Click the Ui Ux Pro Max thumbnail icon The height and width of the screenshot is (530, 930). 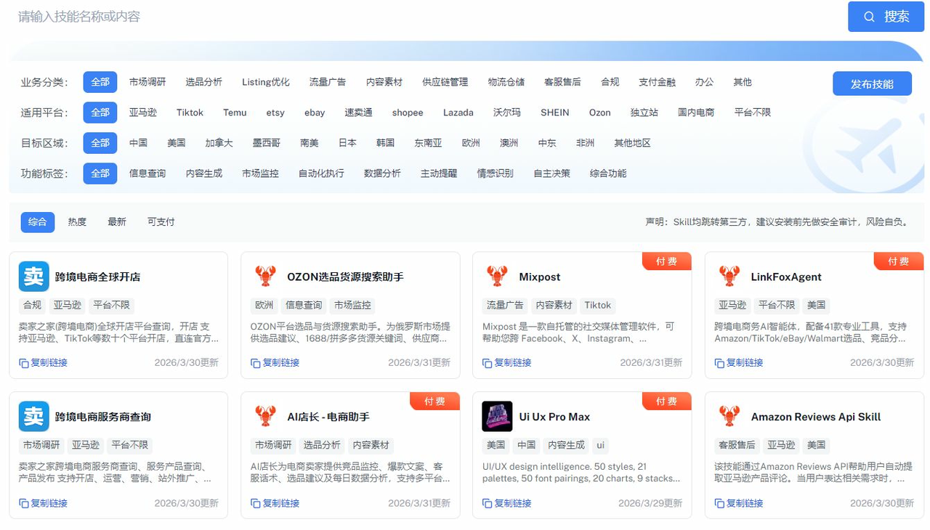[497, 417]
